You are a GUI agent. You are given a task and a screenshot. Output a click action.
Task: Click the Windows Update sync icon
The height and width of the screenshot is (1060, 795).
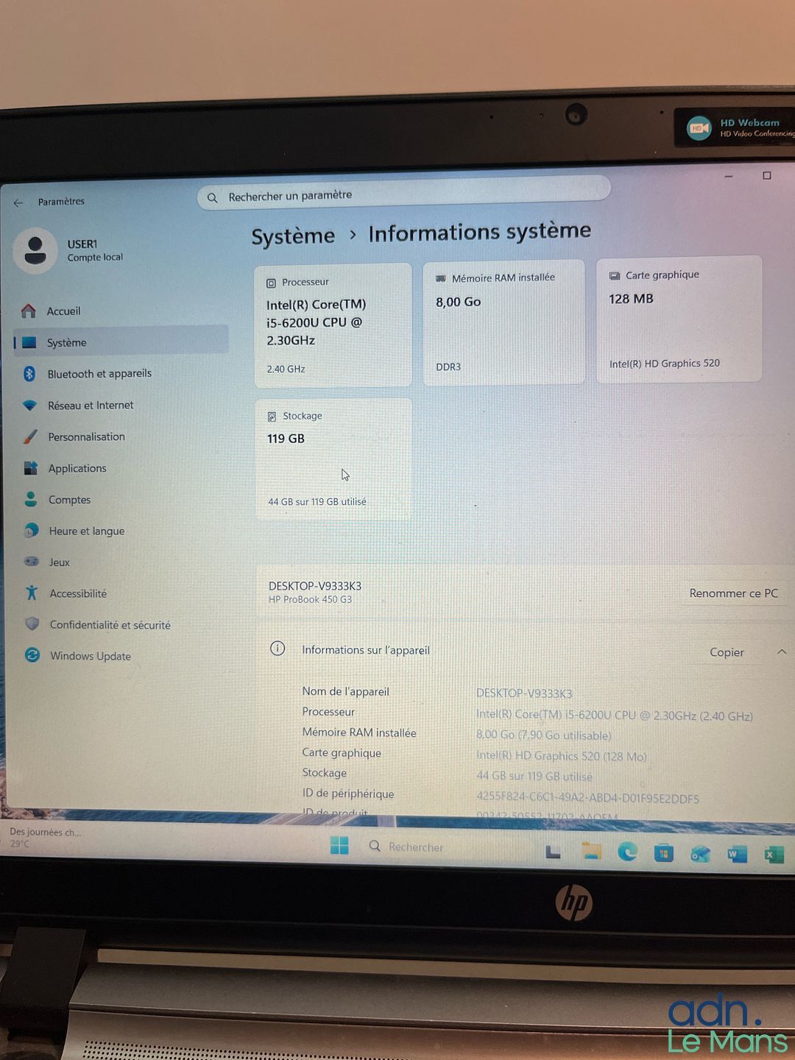[x=32, y=655]
